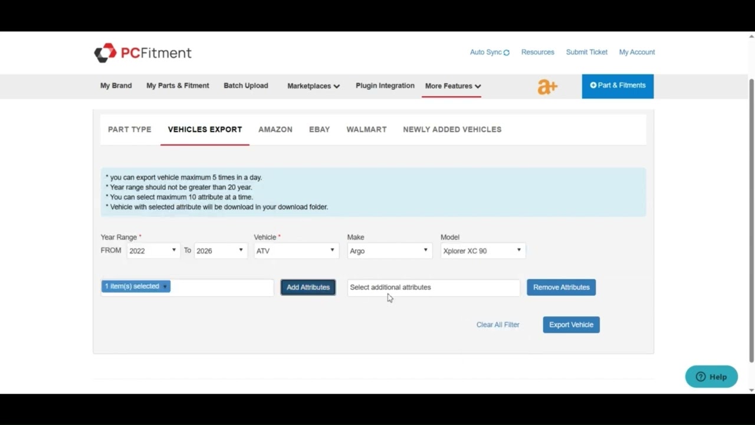Click the Auto Sync refresh icon
Image resolution: width=755 pixels, height=425 pixels.
click(x=507, y=53)
